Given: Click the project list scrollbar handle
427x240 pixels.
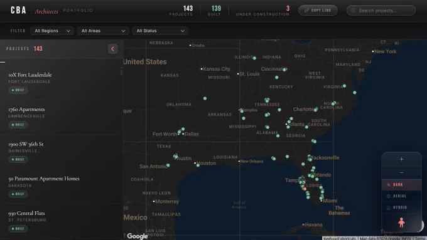Looking at the screenshot, I should click(x=121, y=71).
